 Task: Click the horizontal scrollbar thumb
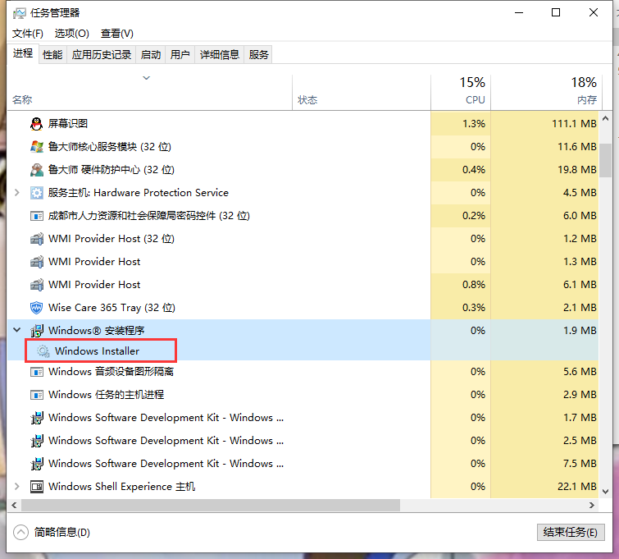point(211,506)
